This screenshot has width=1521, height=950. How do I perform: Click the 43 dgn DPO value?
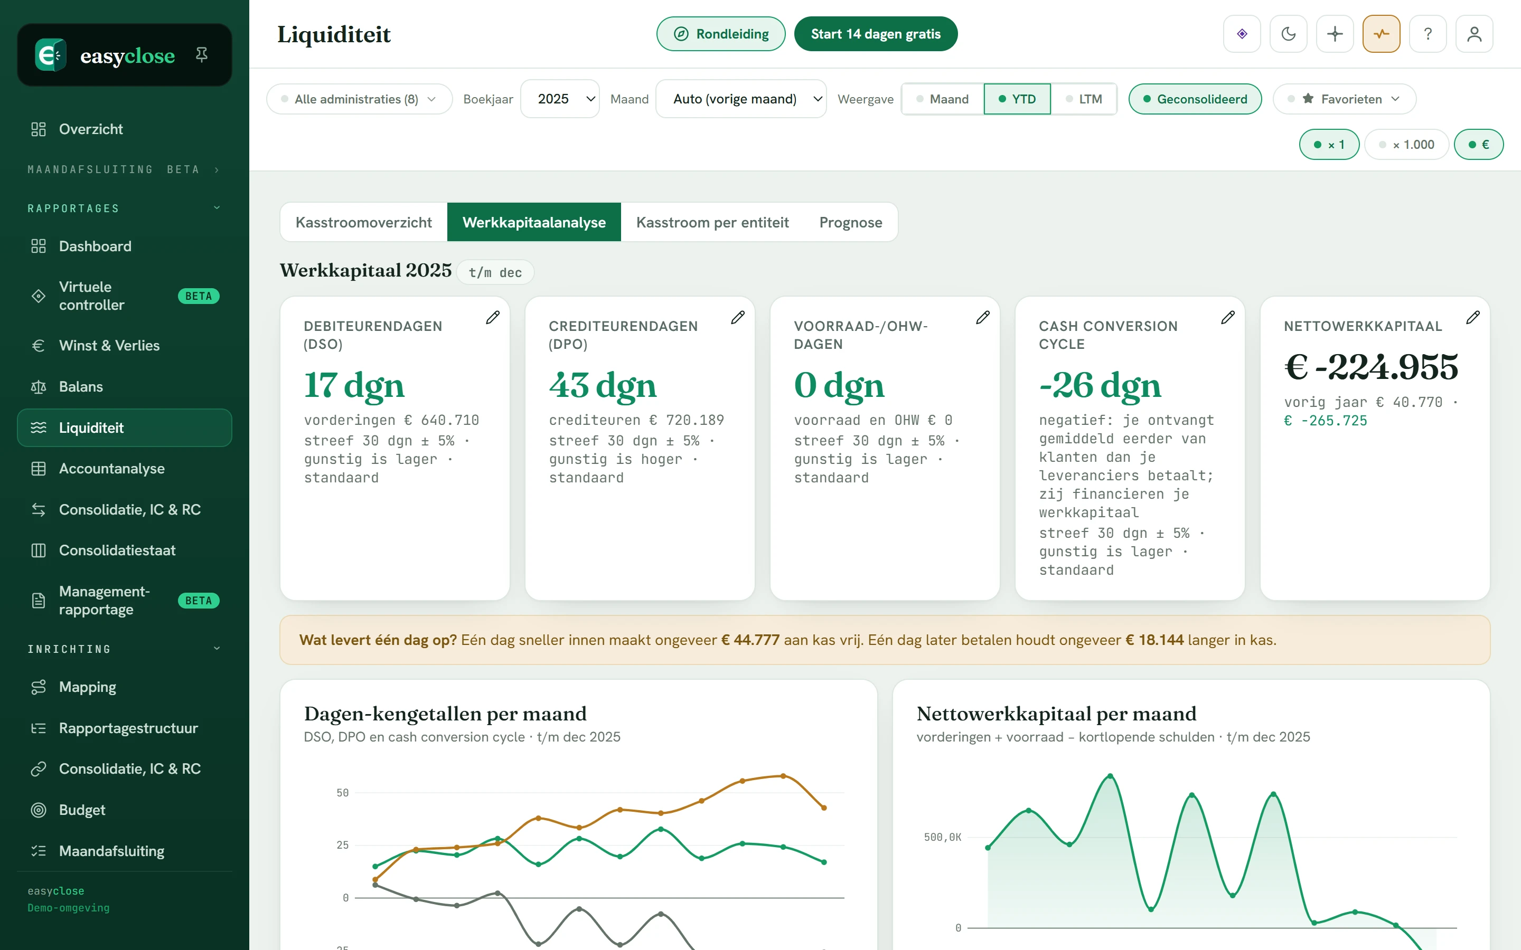603,385
